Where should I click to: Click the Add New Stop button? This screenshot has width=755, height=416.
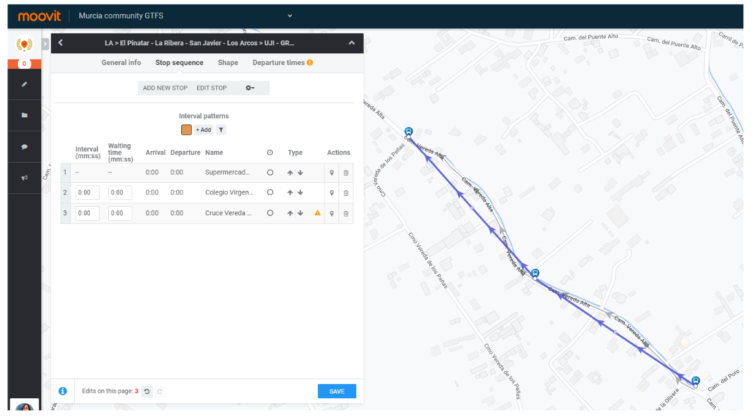coord(165,88)
